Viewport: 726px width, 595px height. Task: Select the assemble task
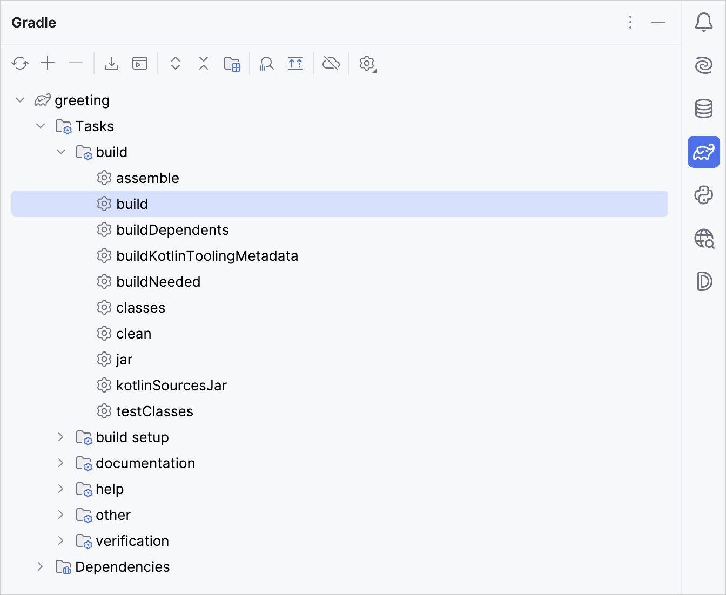click(x=147, y=178)
